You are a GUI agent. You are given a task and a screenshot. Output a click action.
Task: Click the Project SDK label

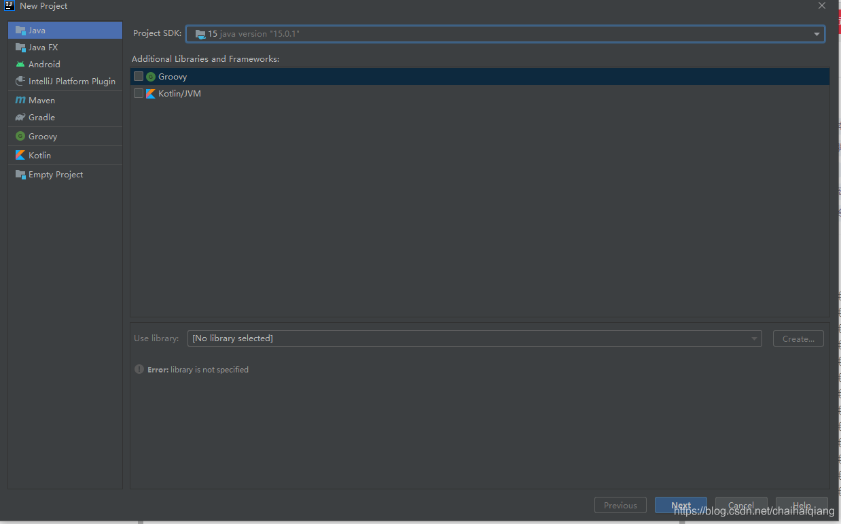pos(157,33)
